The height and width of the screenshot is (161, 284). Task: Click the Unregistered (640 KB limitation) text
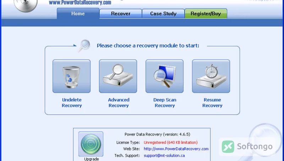click(171, 142)
